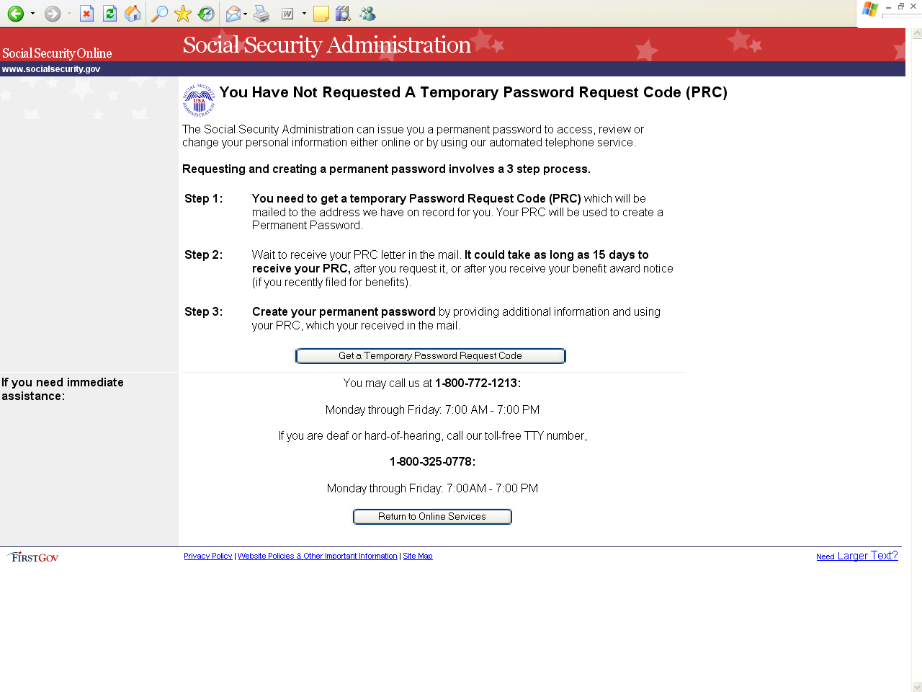The image size is (922, 692).
Task: Open Favorites with the star icon
Action: [183, 14]
